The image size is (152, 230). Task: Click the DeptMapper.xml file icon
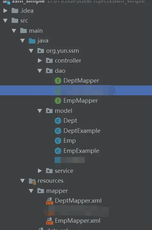[49, 201]
